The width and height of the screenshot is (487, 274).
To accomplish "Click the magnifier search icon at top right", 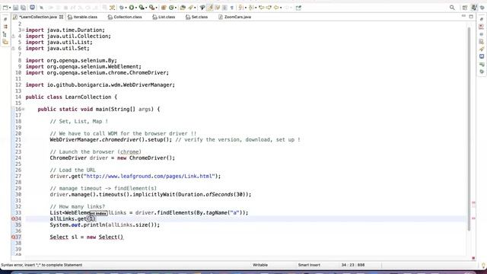I will click(452, 8).
